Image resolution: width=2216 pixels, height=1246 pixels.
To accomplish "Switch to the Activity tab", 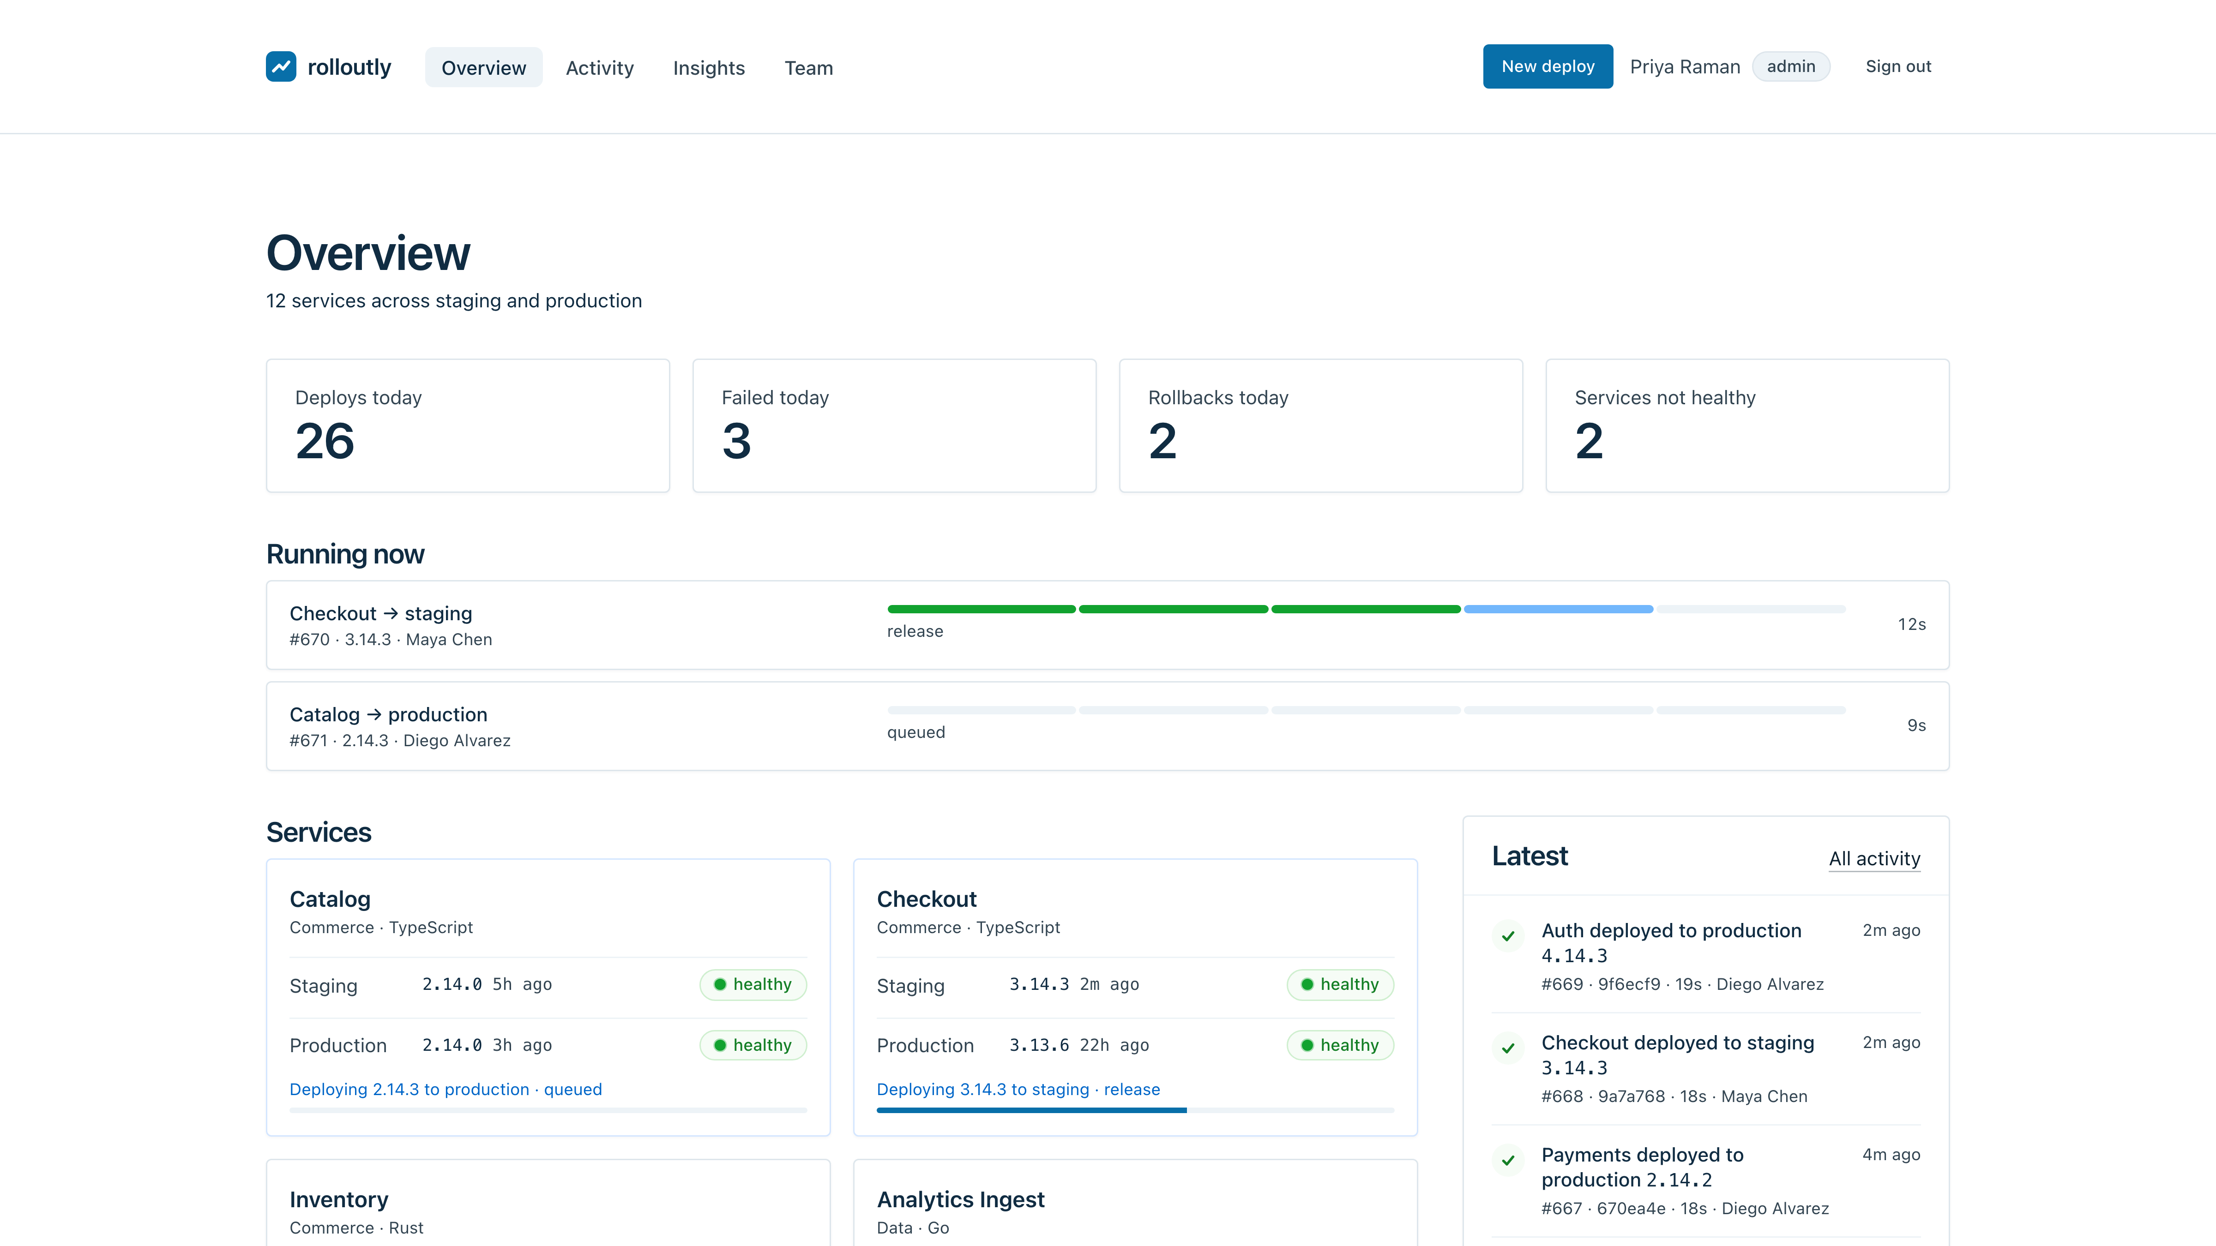I will (x=600, y=67).
